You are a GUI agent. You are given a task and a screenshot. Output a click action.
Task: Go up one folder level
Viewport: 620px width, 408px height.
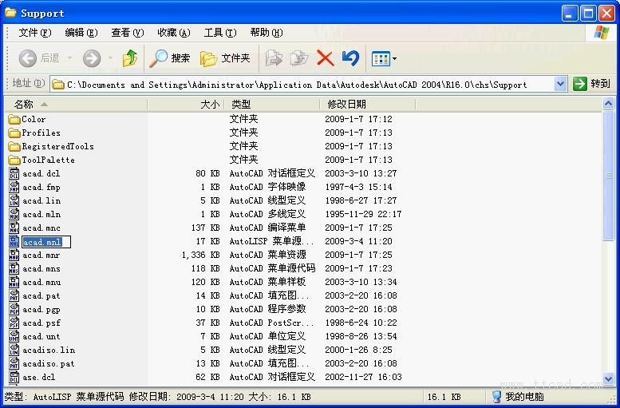click(x=130, y=58)
